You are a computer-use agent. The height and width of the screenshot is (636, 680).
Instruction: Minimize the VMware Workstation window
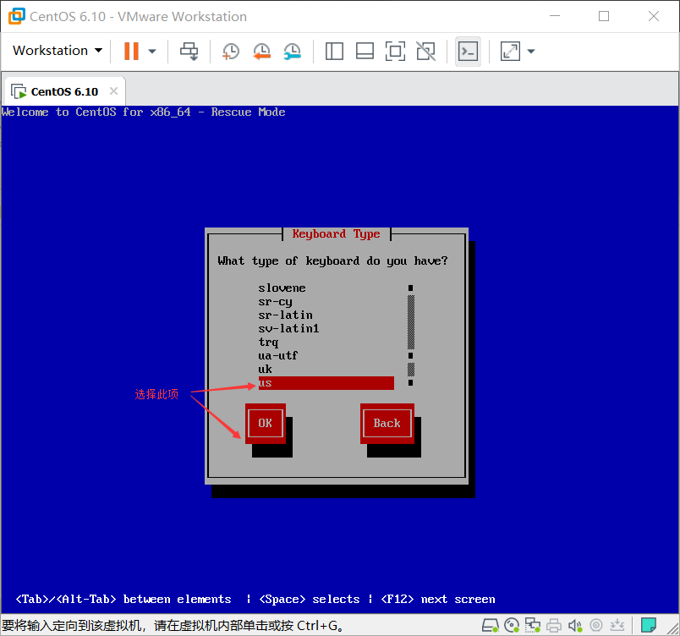pyautogui.click(x=555, y=16)
